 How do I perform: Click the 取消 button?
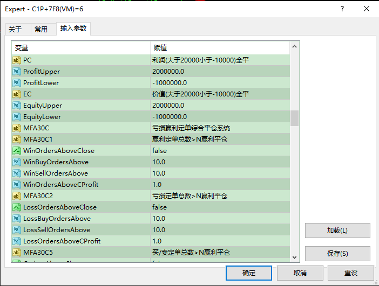click(x=300, y=273)
